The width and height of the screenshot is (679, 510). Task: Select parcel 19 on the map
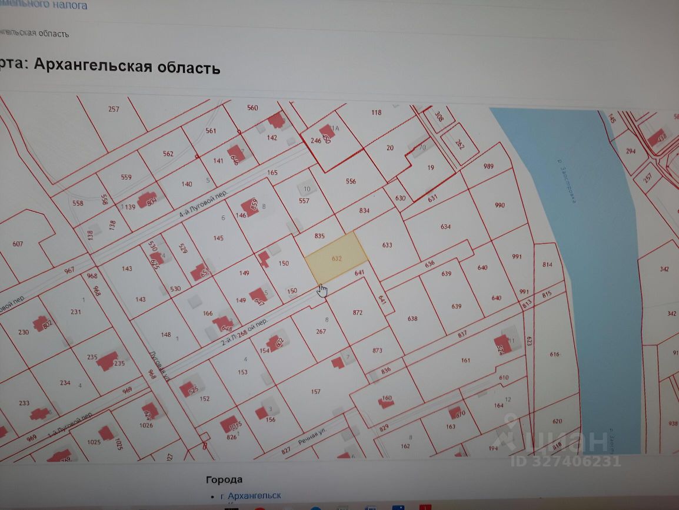[431, 167]
